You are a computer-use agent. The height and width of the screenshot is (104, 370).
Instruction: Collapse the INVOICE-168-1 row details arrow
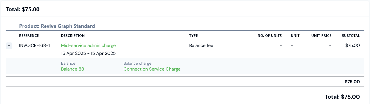(9, 46)
